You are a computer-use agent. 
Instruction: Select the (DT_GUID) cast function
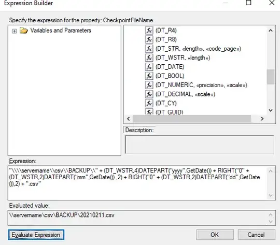[x=169, y=112]
